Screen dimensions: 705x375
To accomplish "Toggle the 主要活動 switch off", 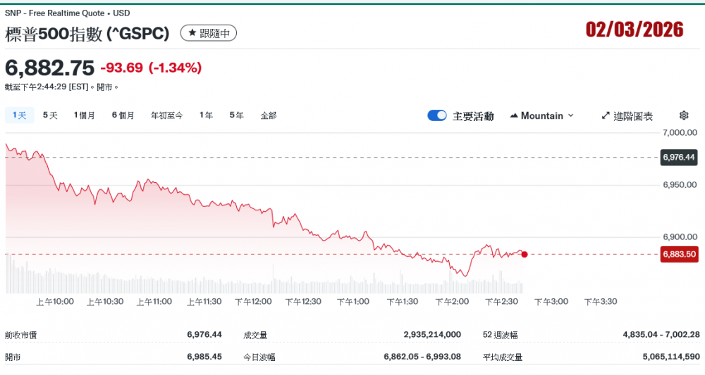I will coord(437,115).
